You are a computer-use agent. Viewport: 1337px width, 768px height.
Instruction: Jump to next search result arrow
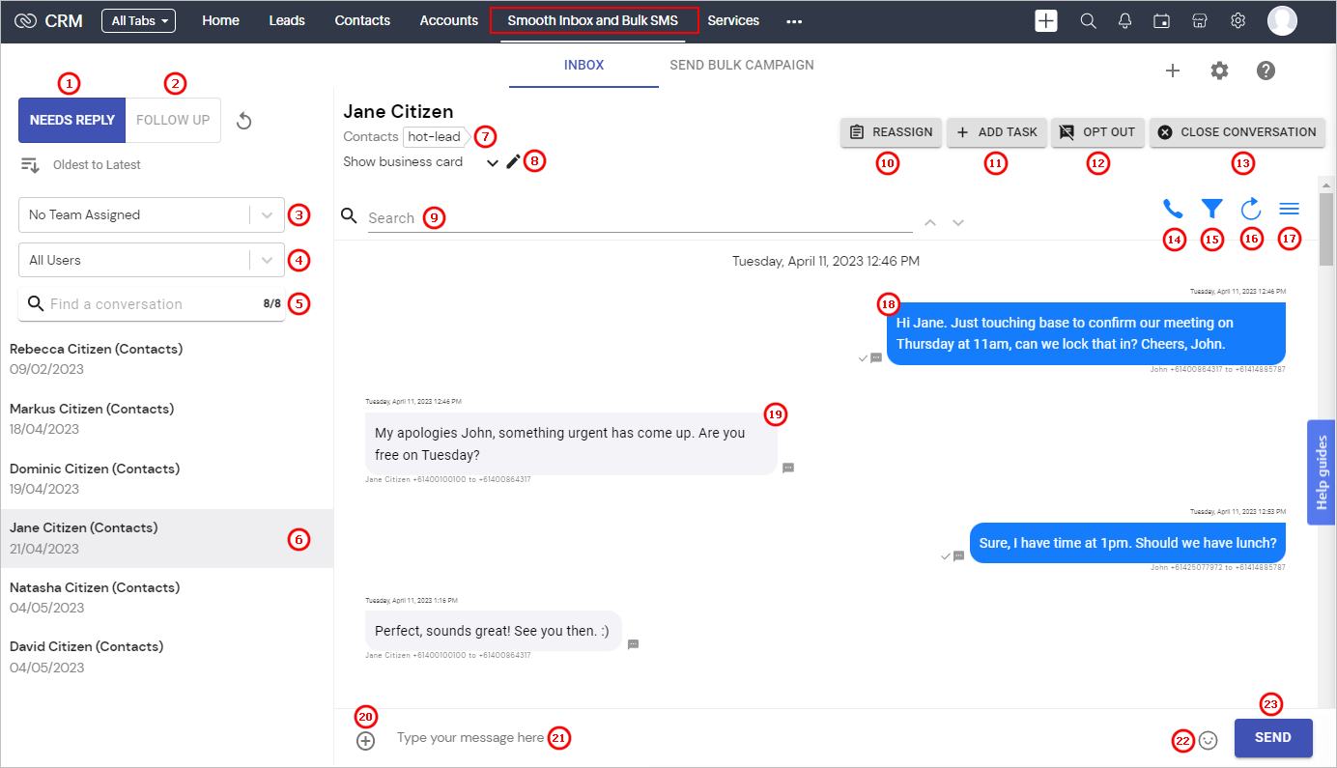coord(958,222)
